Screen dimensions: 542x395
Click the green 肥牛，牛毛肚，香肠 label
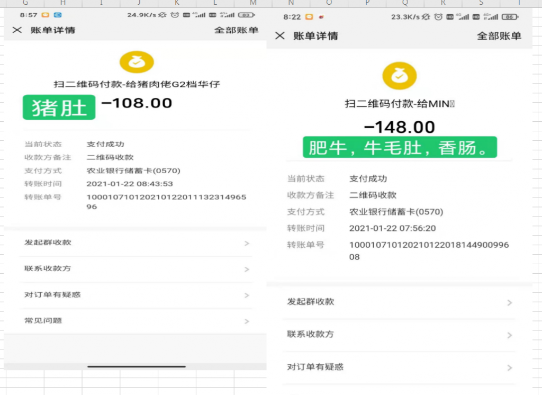400,147
